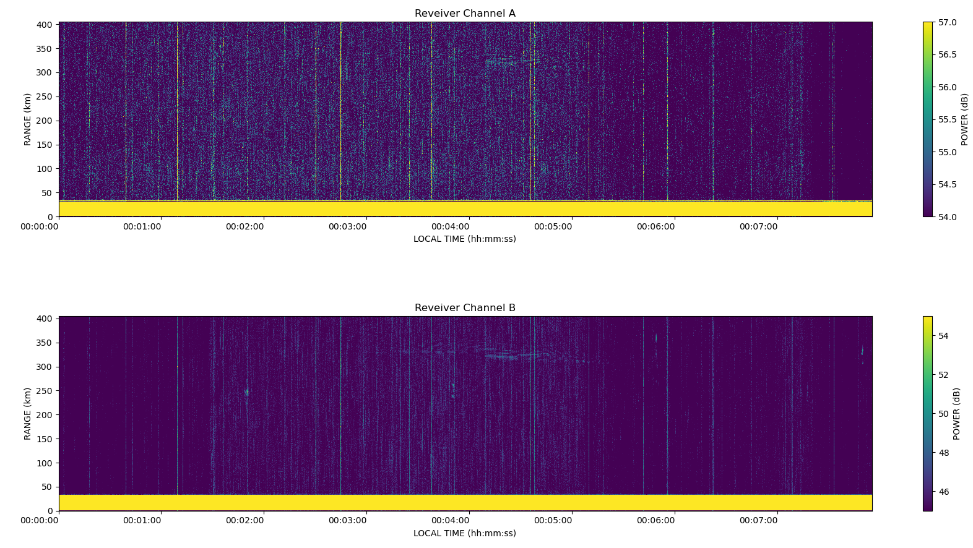Click Channel B's "00:00:00" time tick label
Image resolution: width=973 pixels, height=548 pixels.
click(x=39, y=521)
